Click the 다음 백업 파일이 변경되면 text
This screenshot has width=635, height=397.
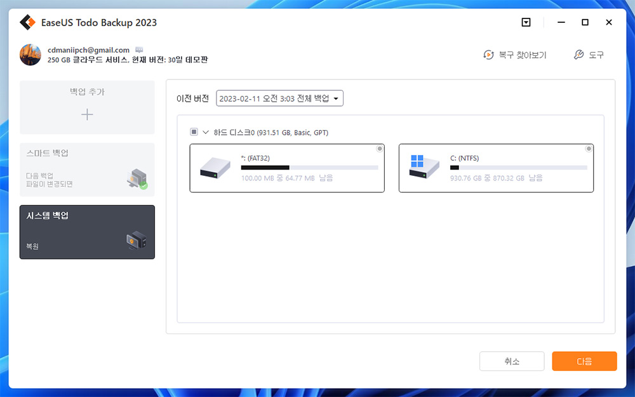(x=50, y=180)
